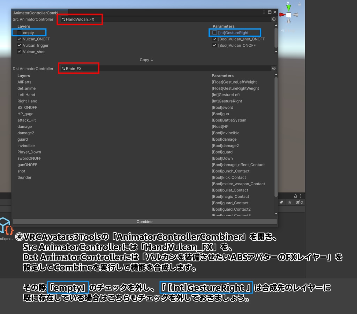357x314 pixels.
Task: Click the lock icon in the background panel
Action: (295, 196)
